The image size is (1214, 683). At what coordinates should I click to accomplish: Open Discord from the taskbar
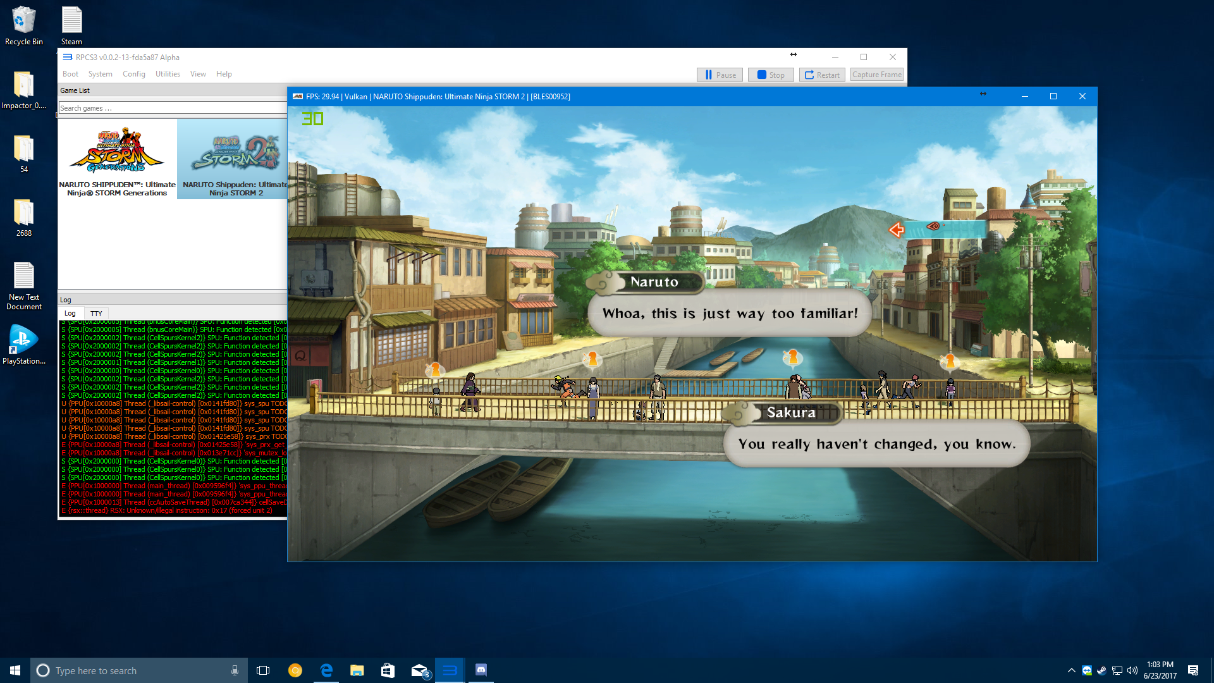[x=481, y=670]
